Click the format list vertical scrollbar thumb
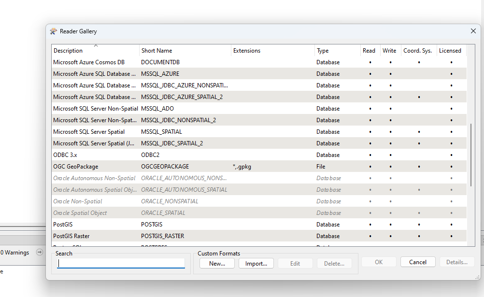The width and height of the screenshot is (484, 297). pos(471,155)
